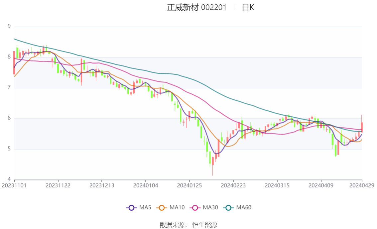Click the x-axis date label 20240125

pos(189,185)
